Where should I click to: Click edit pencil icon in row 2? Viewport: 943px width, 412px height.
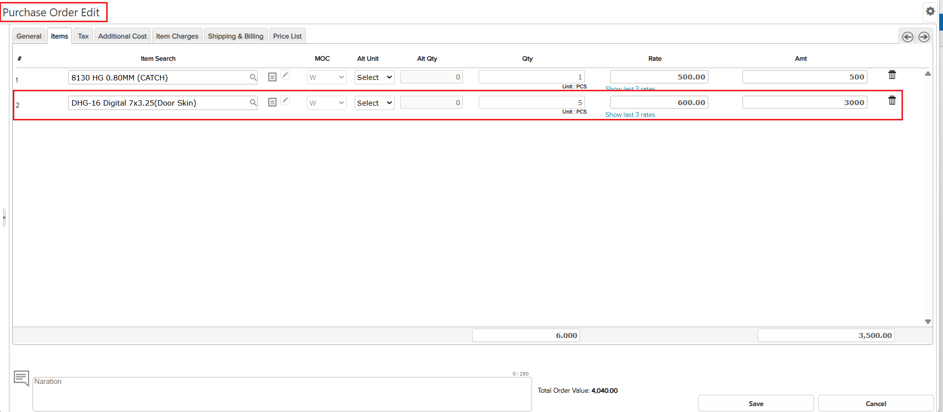pos(285,100)
